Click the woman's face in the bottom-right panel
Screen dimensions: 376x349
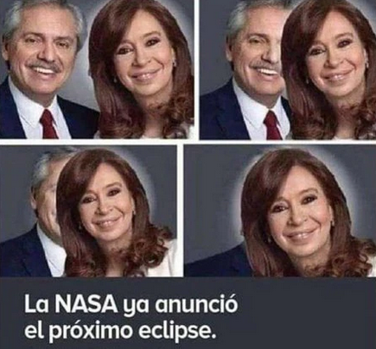click(298, 213)
